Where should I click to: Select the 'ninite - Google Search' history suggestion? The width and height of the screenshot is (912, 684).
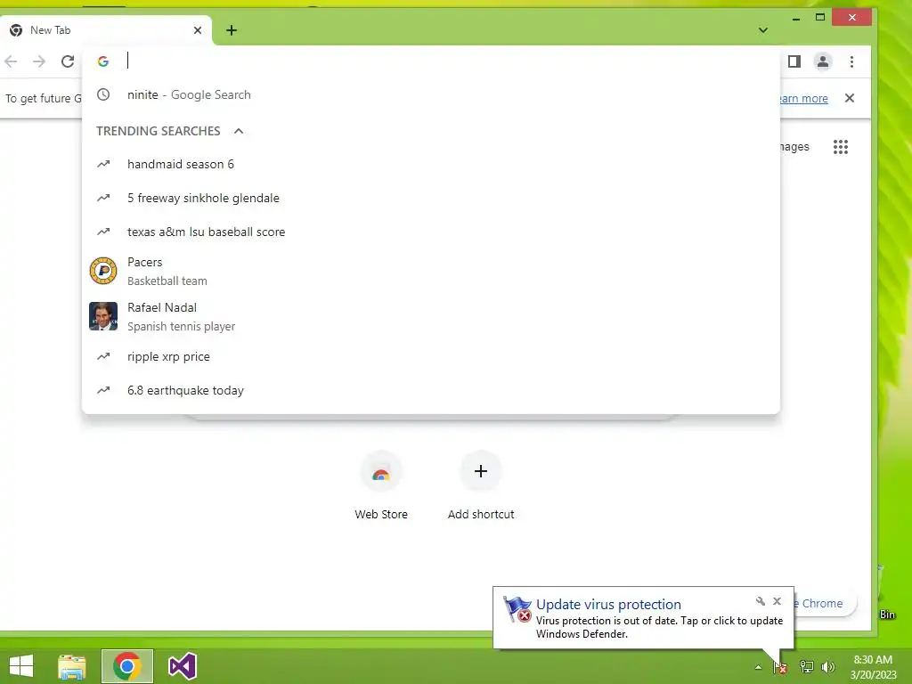click(431, 94)
